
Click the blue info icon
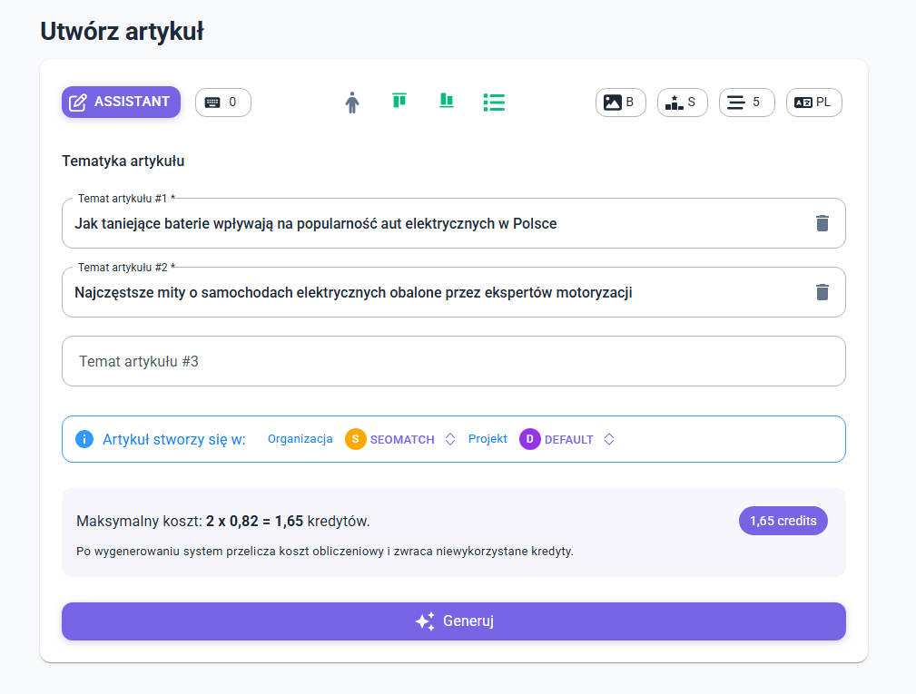point(84,440)
